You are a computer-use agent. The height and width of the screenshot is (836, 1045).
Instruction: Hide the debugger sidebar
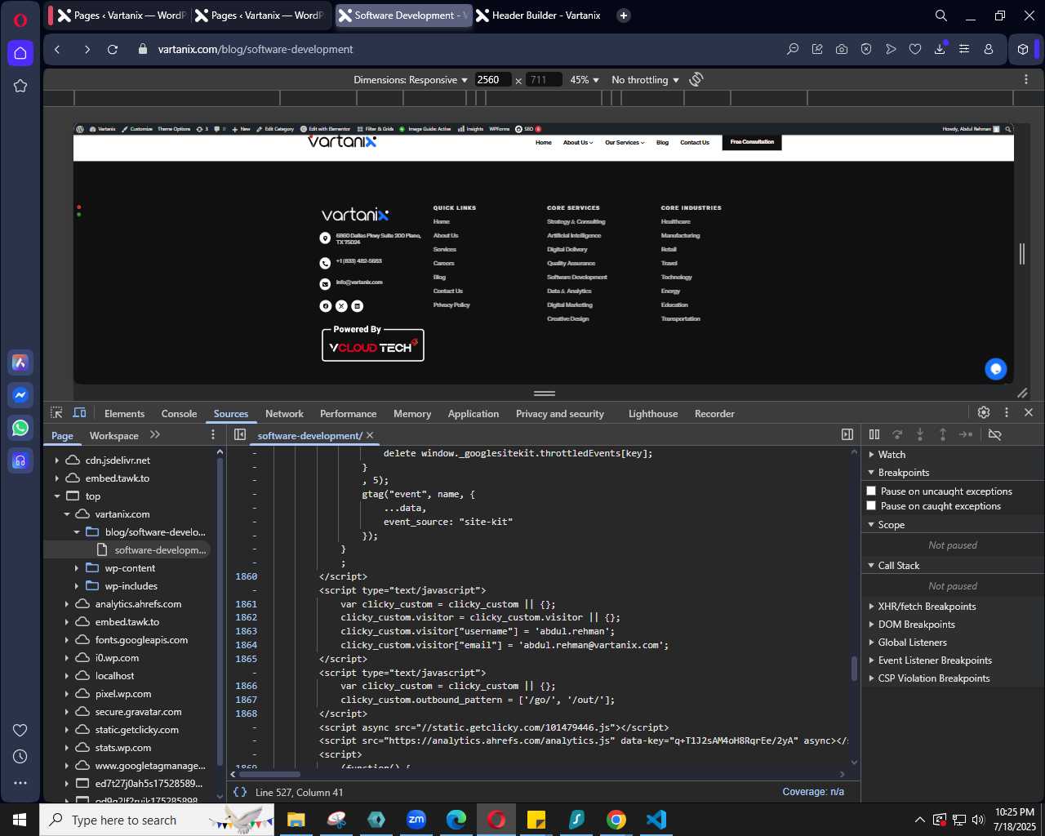pyautogui.click(x=847, y=434)
